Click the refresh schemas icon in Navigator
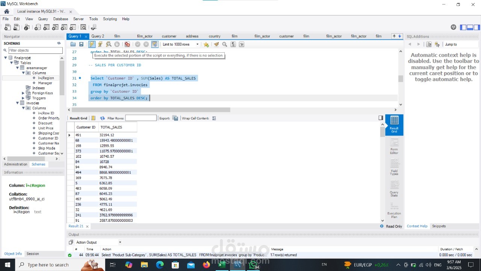 click(59, 43)
